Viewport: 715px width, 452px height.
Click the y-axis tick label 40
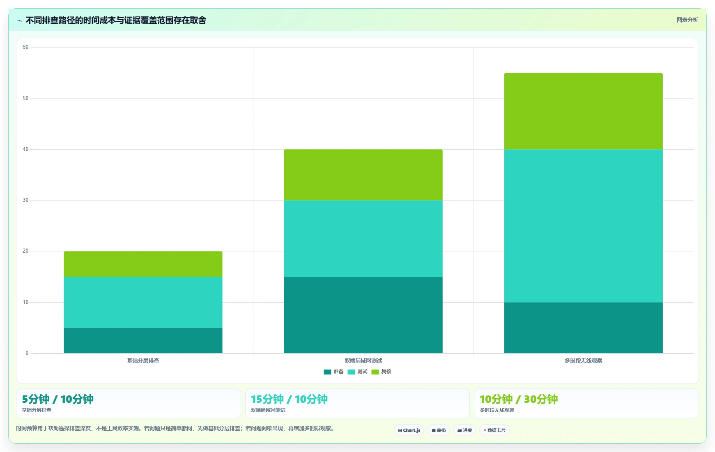click(25, 149)
